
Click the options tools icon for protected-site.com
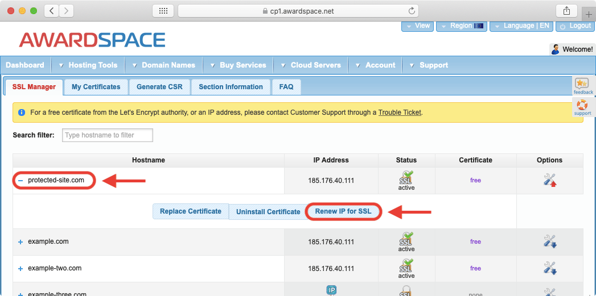tap(549, 181)
